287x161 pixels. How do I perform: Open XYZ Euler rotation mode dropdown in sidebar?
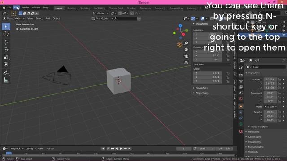click(212, 64)
